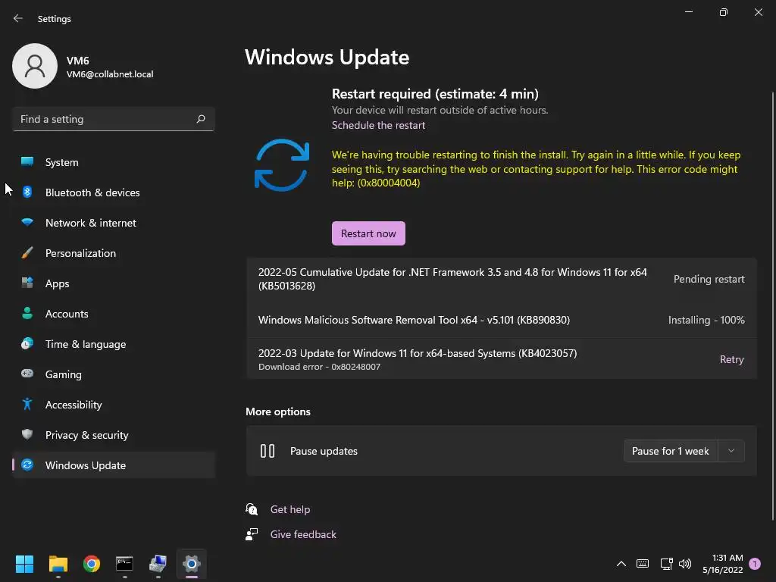Viewport: 776px width, 582px height.
Task: Click the search magnifier icon
Action: 200,119
